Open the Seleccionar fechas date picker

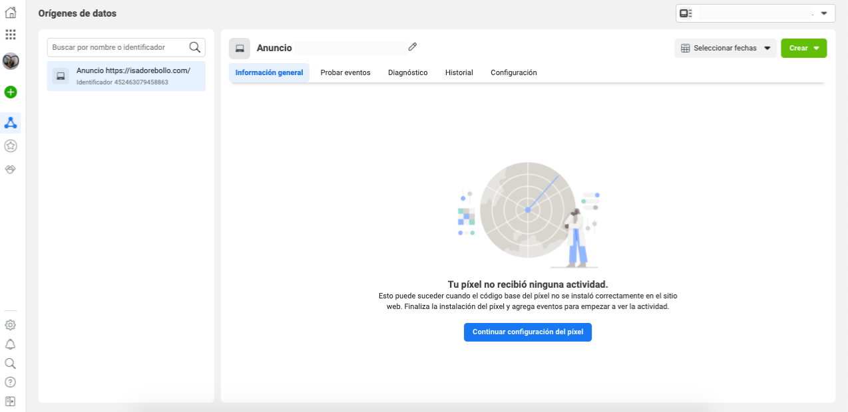pos(725,48)
